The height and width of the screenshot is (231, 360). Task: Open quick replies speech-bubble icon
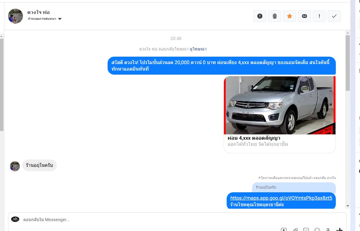306,229
